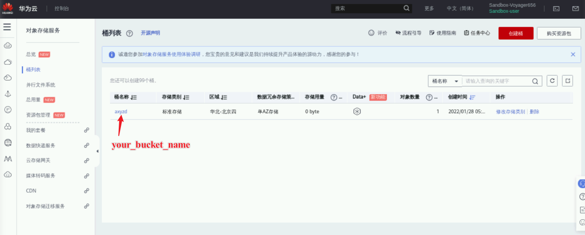
Task: Click the circled P icon in left rail
Action: pyautogui.click(x=7, y=110)
